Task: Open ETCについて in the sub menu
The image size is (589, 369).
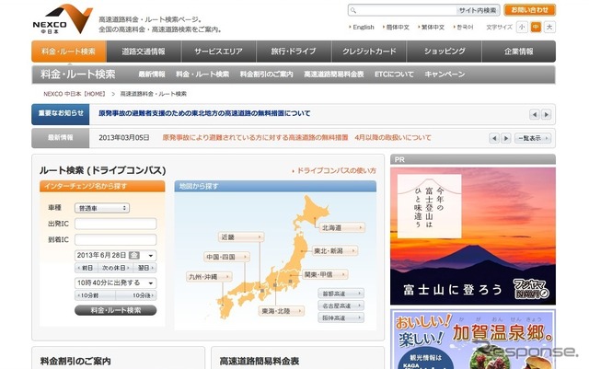Action: tap(394, 75)
